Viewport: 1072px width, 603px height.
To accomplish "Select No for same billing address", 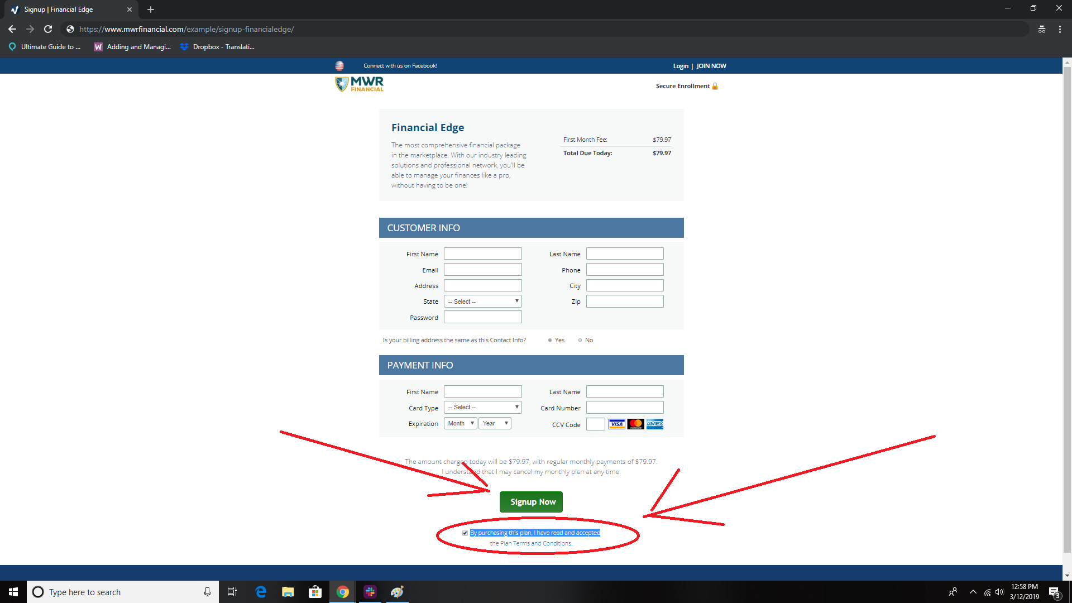I will (x=580, y=340).
